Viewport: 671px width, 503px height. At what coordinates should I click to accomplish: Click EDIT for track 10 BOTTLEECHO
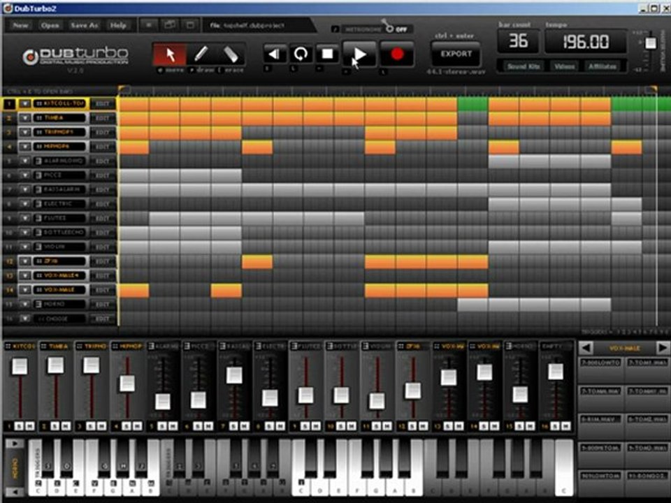(x=103, y=233)
